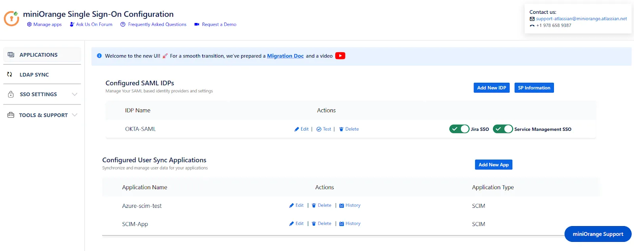Click the Configured SAML IDPs heading

coord(140,83)
